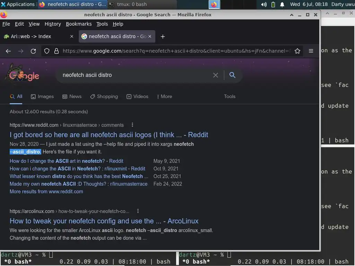The image size is (355, 266).
Task: Roll up the Firefox window with caret button
Action: click(292, 15)
